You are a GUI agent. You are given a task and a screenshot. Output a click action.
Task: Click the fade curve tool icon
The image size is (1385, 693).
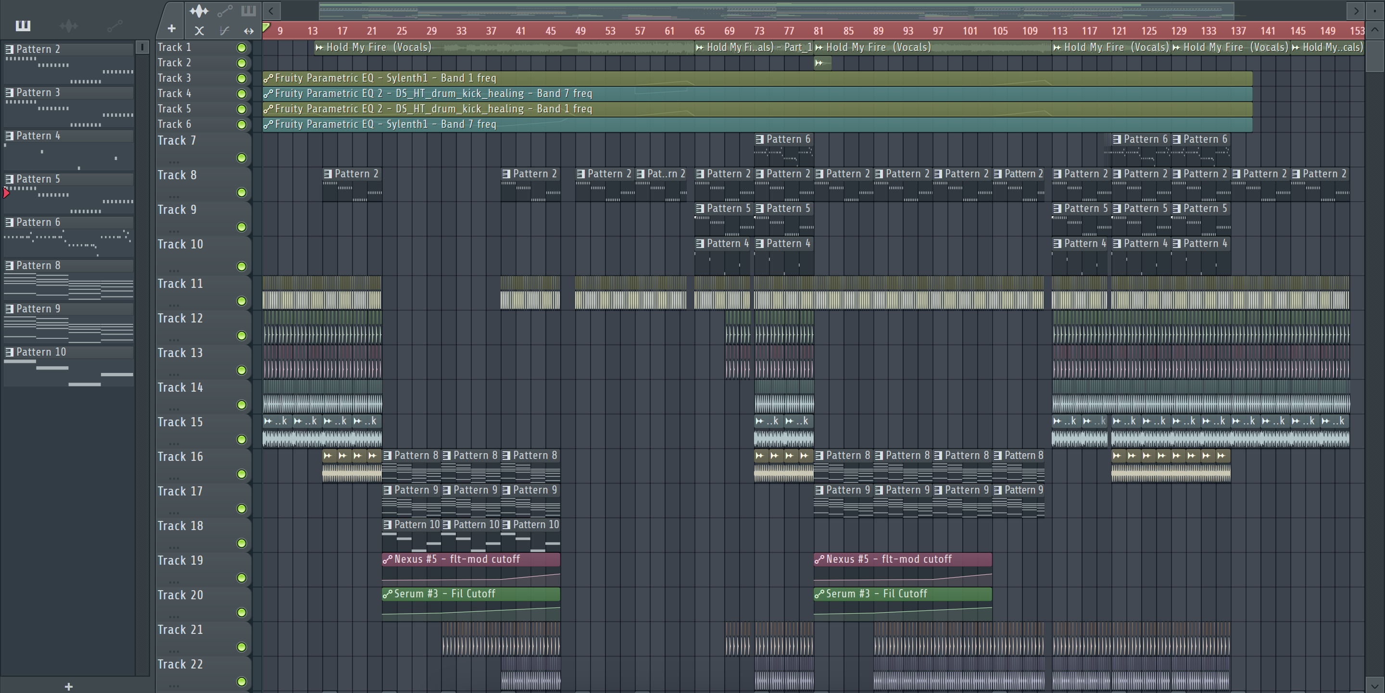click(x=224, y=31)
